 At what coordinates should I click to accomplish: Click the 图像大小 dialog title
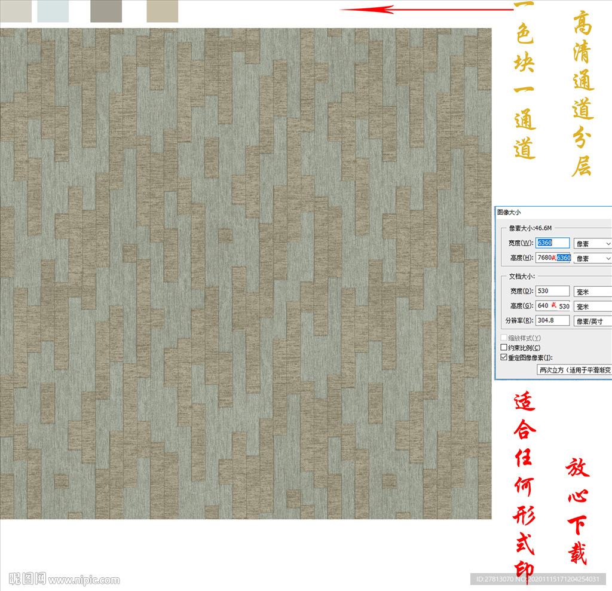click(509, 212)
